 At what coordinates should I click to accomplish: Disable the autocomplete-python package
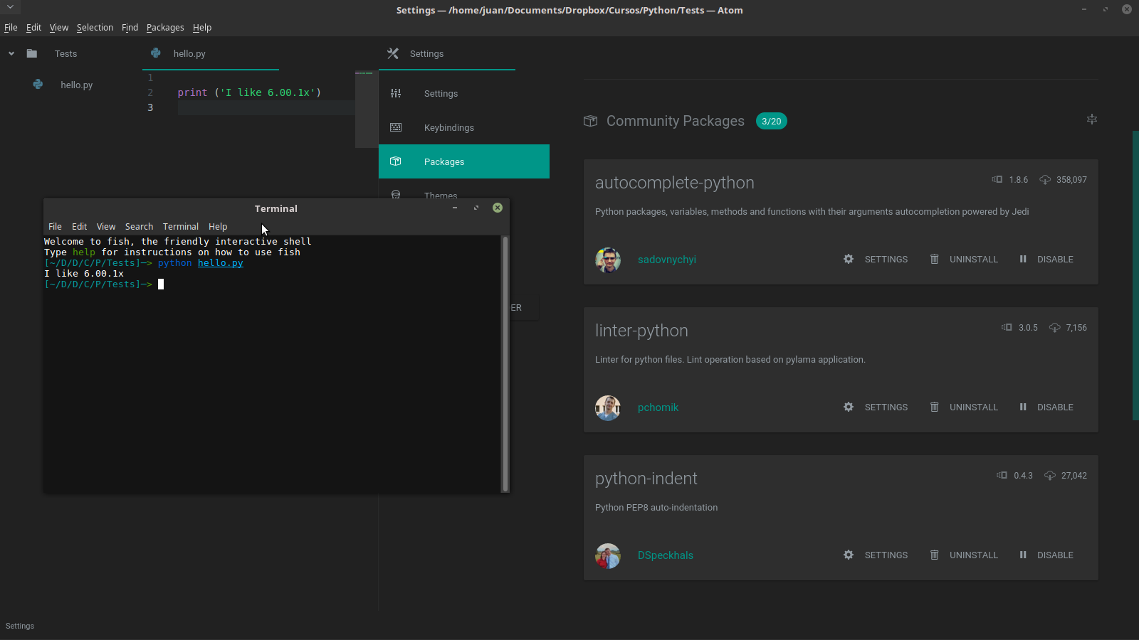1046,260
